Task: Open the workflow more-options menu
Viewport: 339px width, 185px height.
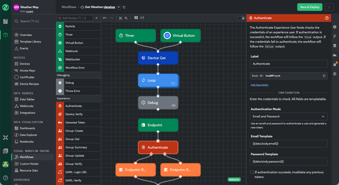Action: pyautogui.click(x=329, y=7)
